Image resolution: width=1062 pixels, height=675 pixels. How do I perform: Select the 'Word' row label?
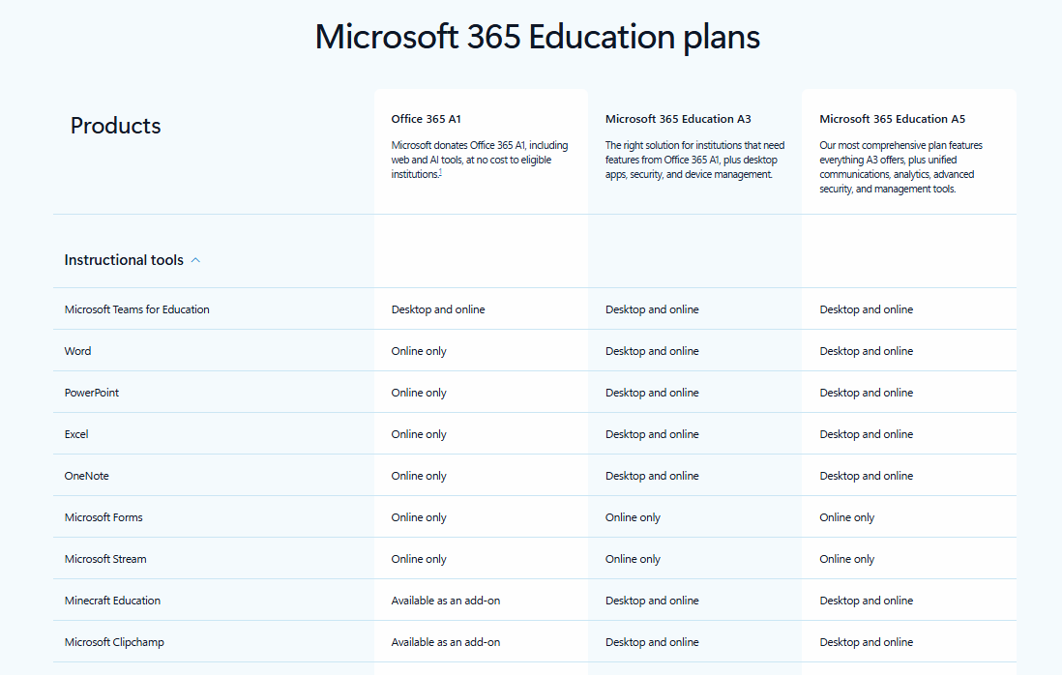(78, 351)
